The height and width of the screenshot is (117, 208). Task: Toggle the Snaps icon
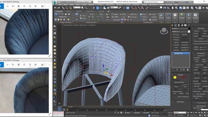tap(132, 8)
